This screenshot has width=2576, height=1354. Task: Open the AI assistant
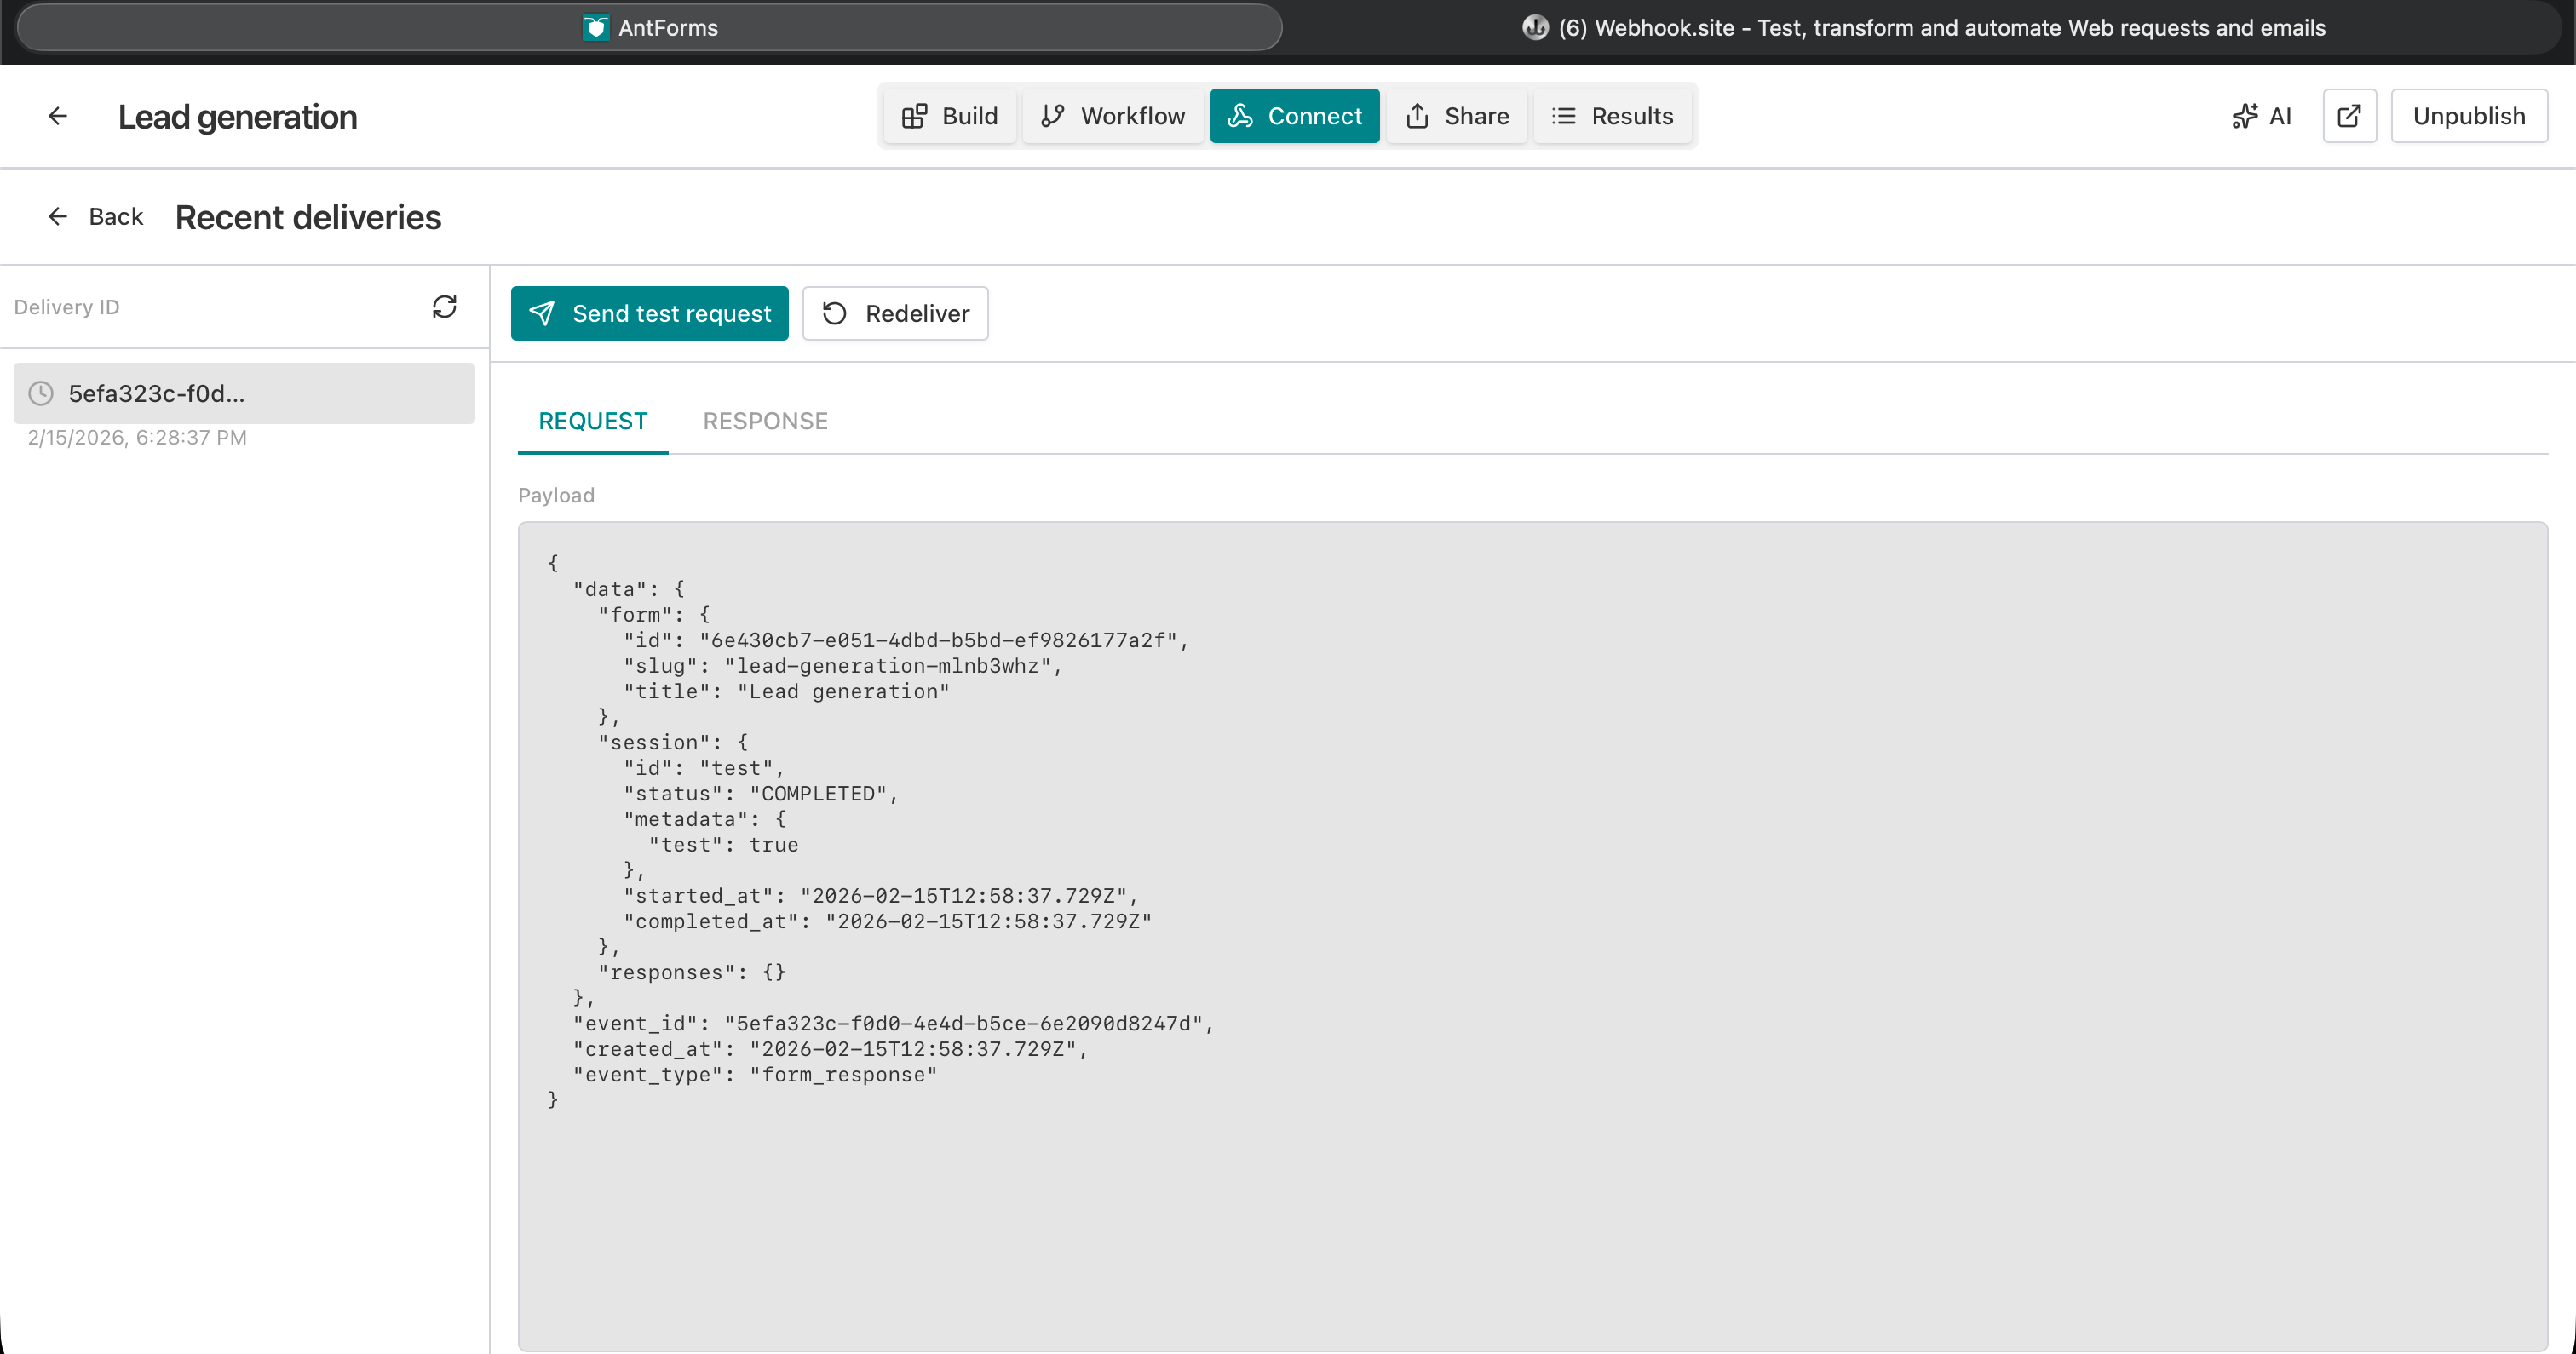2262,115
